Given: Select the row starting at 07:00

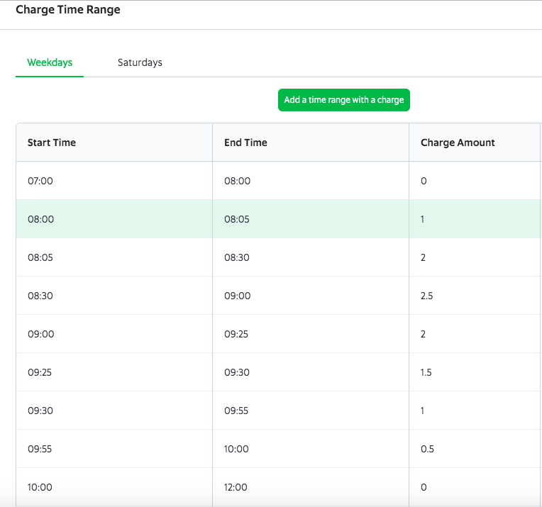Looking at the screenshot, I should click(40, 181).
